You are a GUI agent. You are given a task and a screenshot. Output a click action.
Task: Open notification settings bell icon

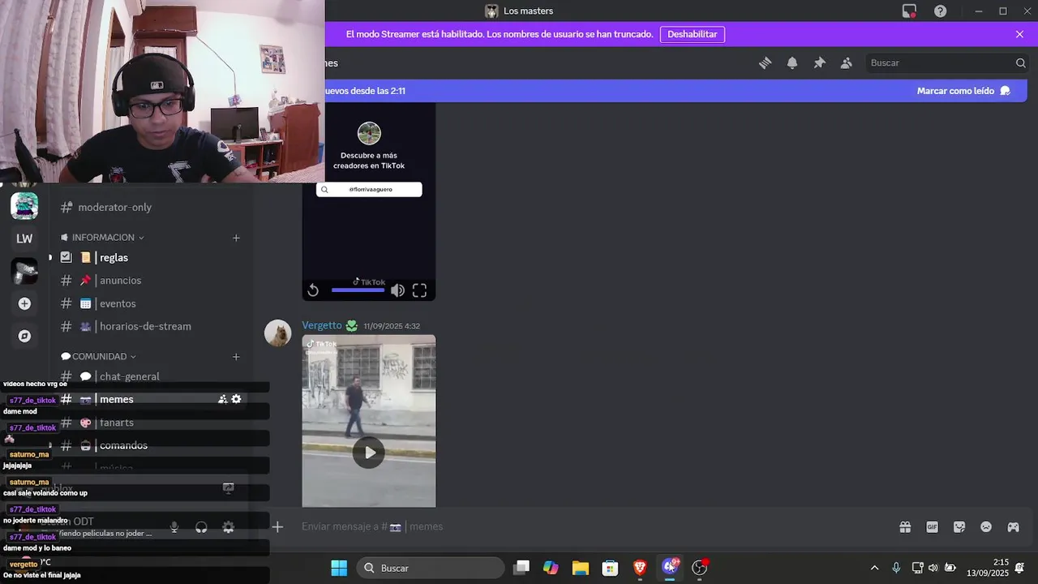[792, 63]
